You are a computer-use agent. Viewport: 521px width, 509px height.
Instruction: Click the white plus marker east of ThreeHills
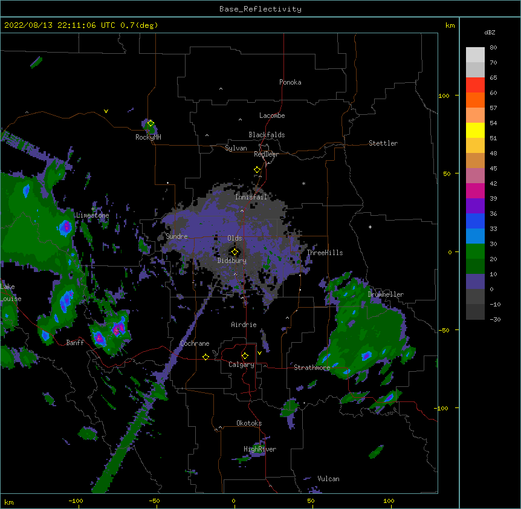(x=370, y=227)
